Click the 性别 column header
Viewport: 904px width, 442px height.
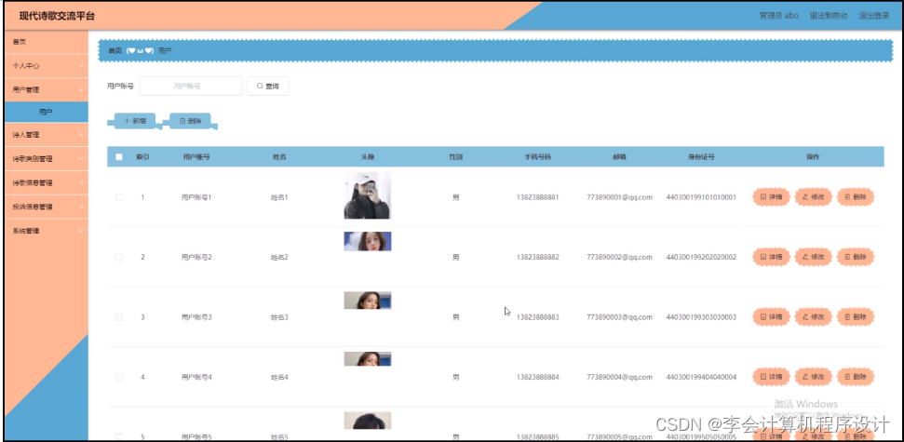click(456, 156)
